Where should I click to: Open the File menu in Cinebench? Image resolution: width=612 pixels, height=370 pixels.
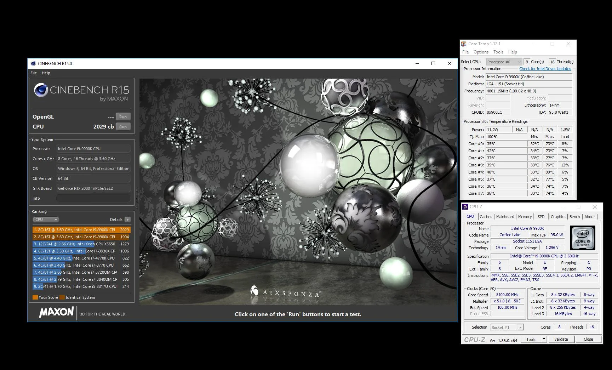(34, 73)
